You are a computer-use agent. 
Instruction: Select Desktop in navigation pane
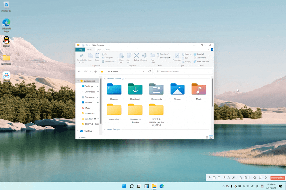pyautogui.click(x=89, y=86)
